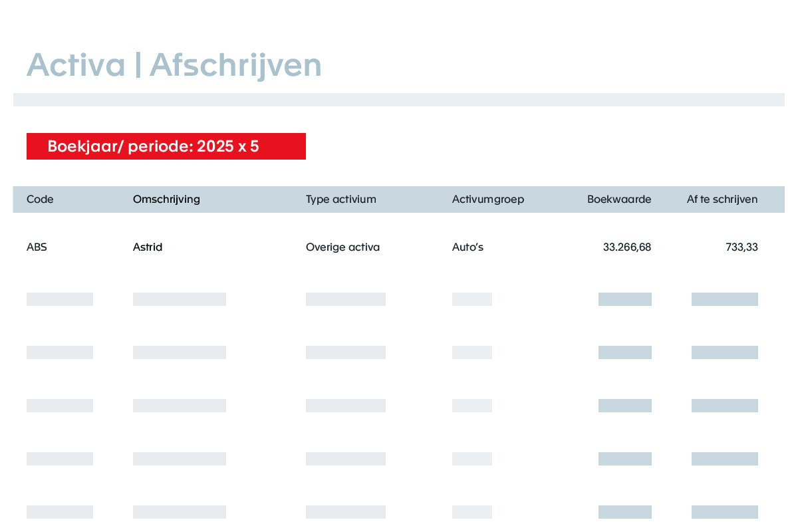The height and width of the screenshot is (532, 798).
Task: Click the Omschrijving column header
Action: click(166, 199)
